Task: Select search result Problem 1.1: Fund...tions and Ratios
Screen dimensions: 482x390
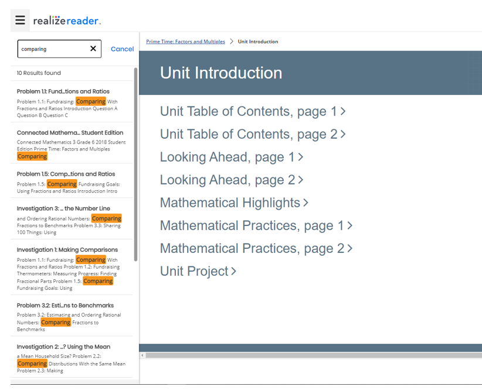Action: (63, 91)
